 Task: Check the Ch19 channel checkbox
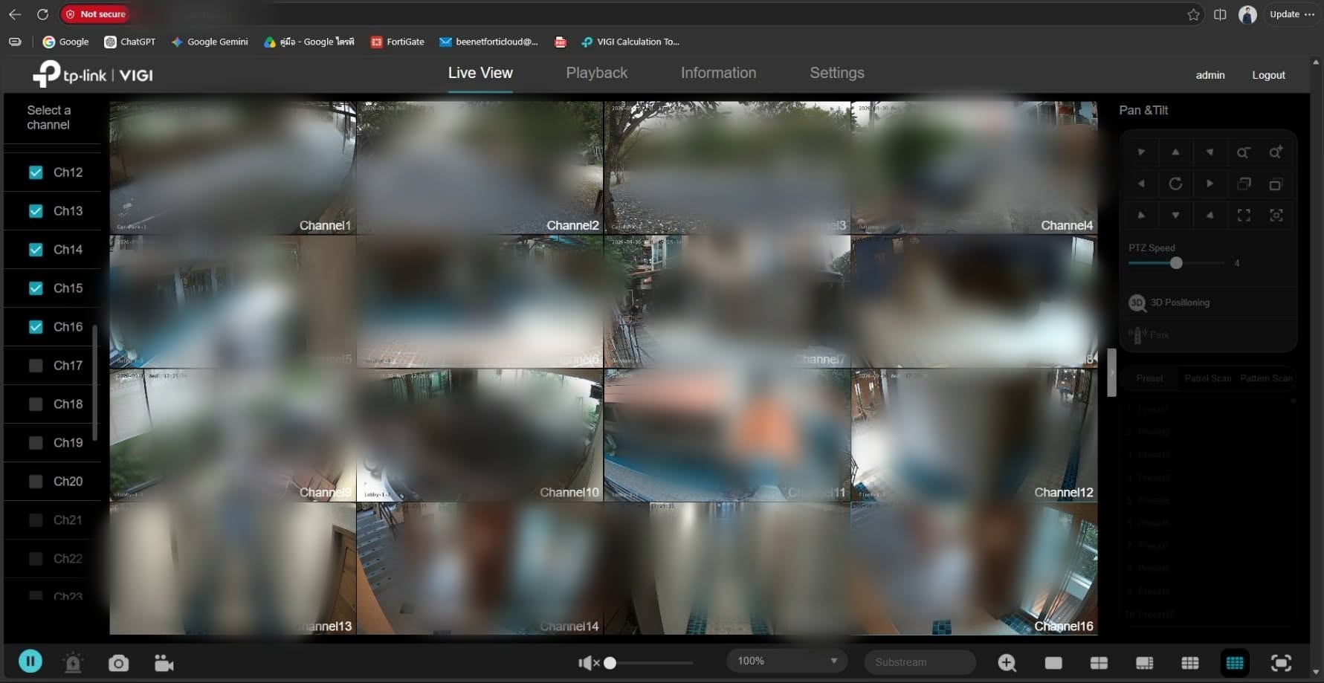click(36, 443)
